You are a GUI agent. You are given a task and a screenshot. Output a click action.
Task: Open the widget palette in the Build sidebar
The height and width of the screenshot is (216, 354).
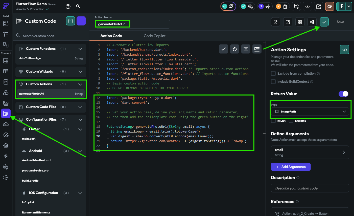tap(6, 24)
